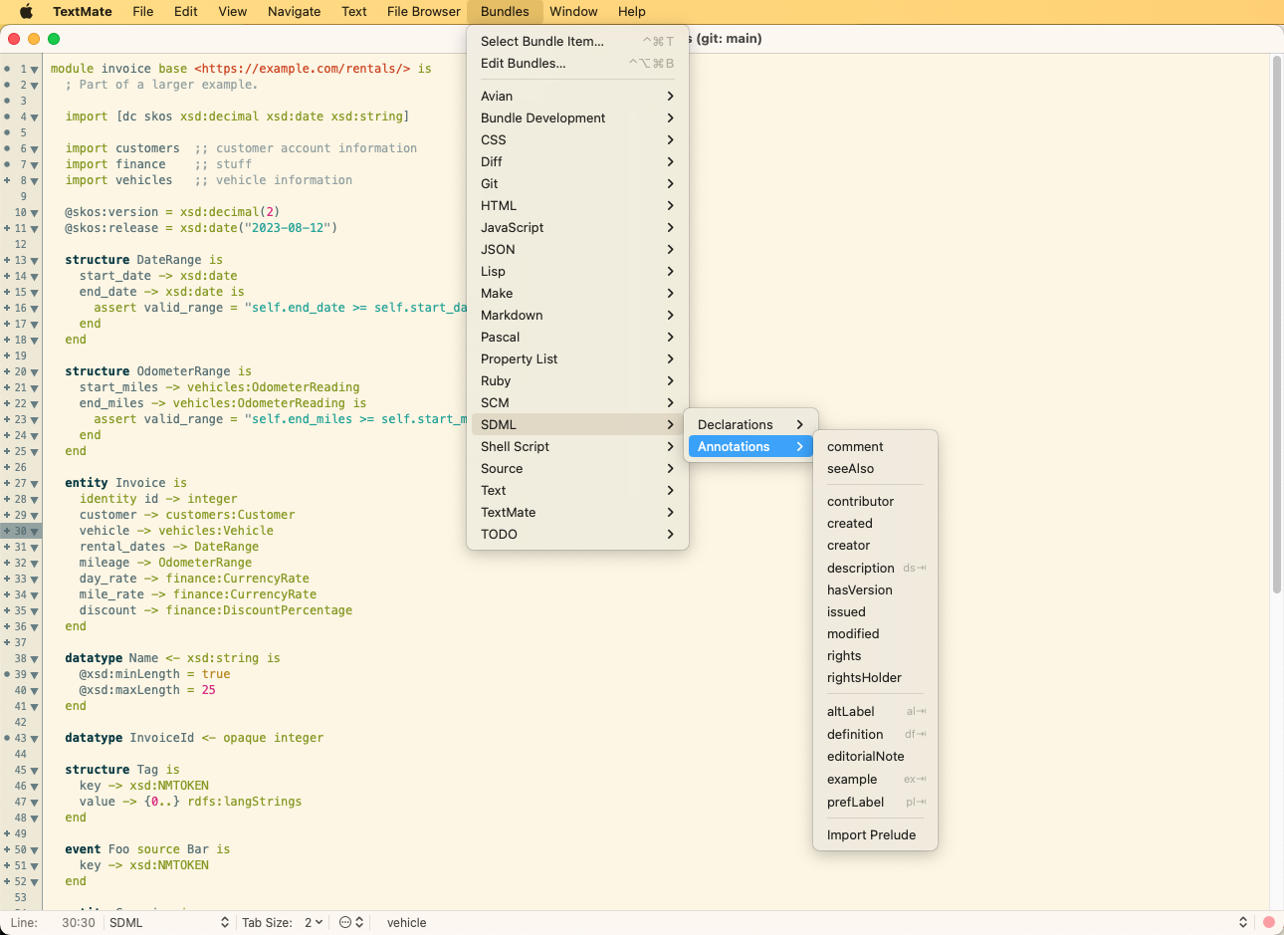Open the Navigate menu
Screen dimensions: 1284x935
pos(295,11)
